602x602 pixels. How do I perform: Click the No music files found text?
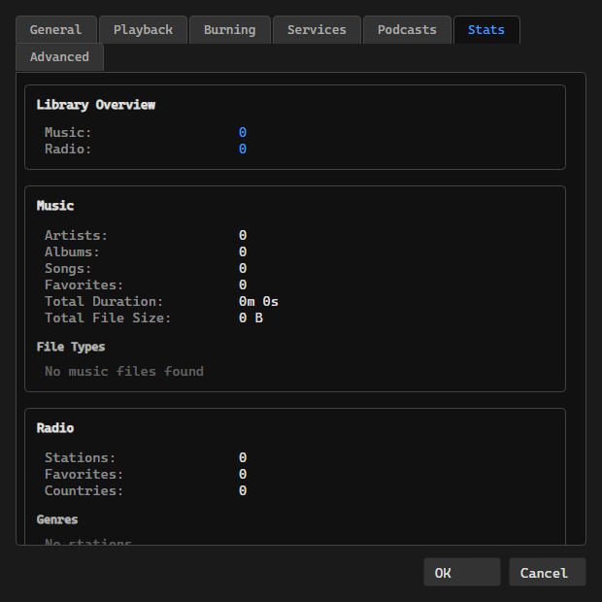pyautogui.click(x=124, y=371)
